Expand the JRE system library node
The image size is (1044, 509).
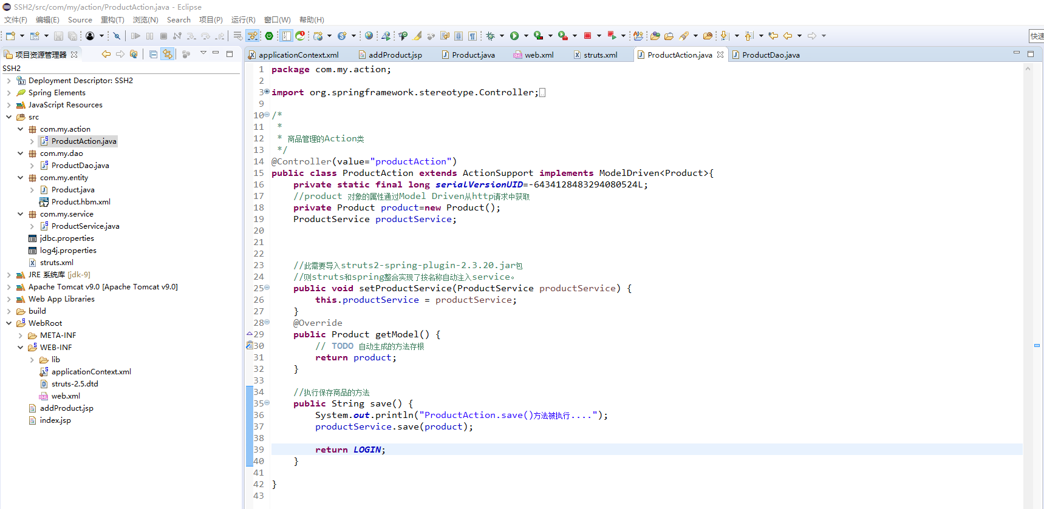tap(9, 275)
